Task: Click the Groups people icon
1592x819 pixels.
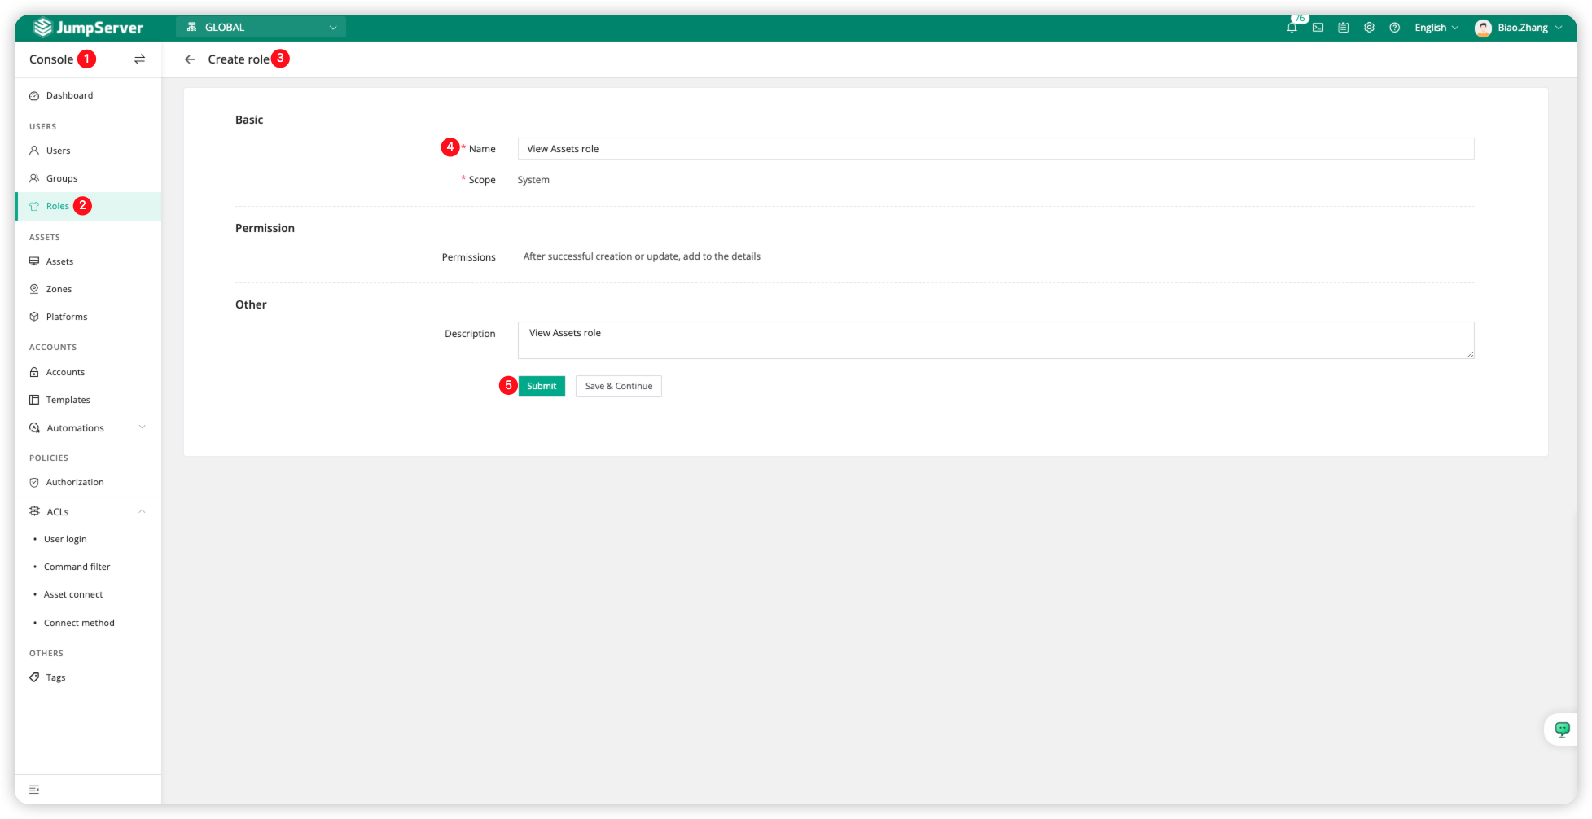Action: [34, 178]
